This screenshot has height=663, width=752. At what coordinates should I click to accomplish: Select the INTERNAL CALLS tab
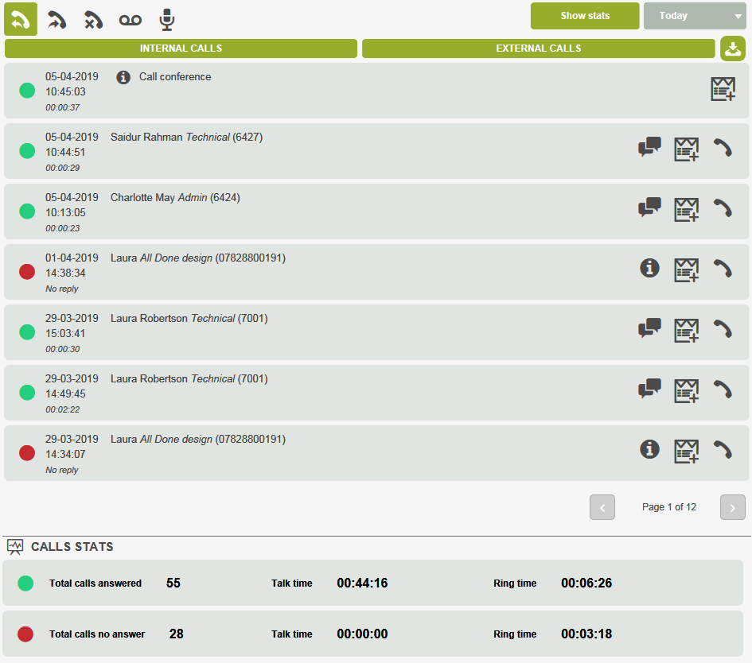[x=181, y=48]
